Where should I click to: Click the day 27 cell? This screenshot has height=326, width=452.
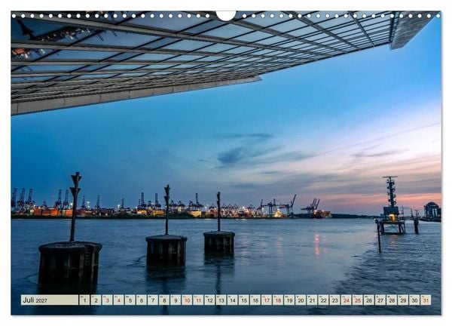(x=380, y=300)
